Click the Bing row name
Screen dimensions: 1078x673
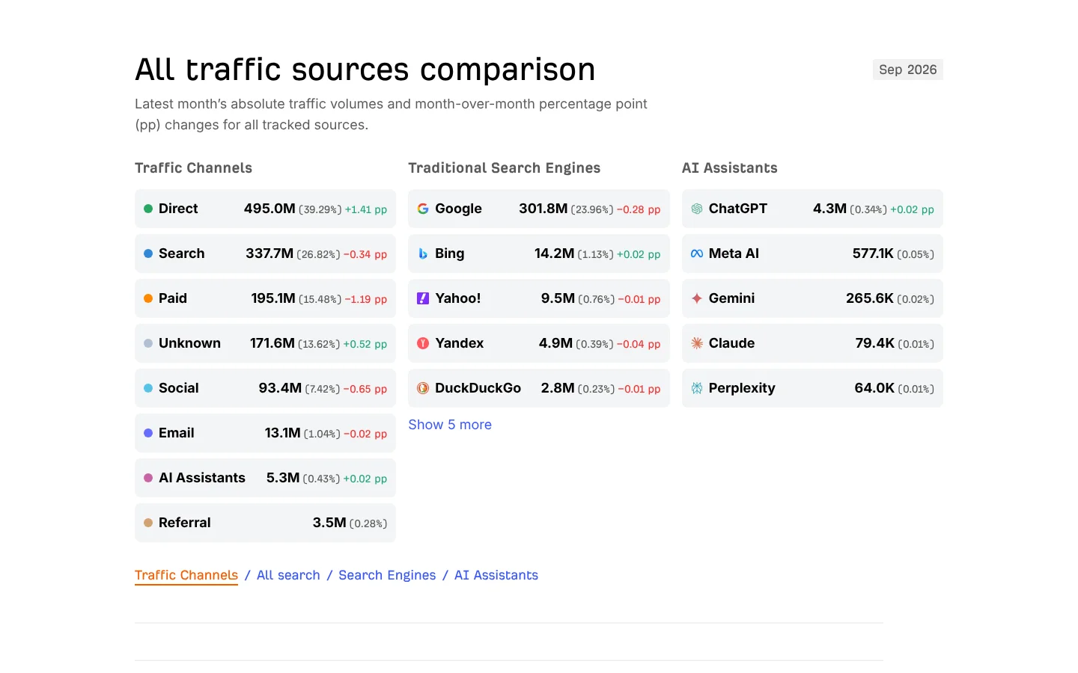[x=450, y=253]
